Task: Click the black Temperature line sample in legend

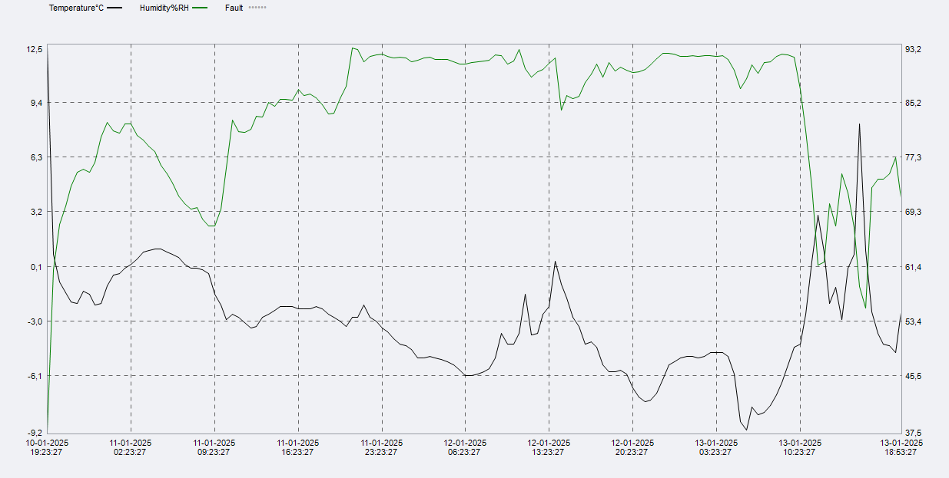Action: 114,8
